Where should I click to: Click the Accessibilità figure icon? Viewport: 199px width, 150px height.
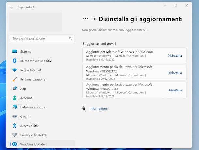[15, 126]
